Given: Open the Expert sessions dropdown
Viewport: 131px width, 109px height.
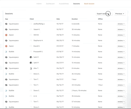Looking at the screenshot, I should pos(104,14).
